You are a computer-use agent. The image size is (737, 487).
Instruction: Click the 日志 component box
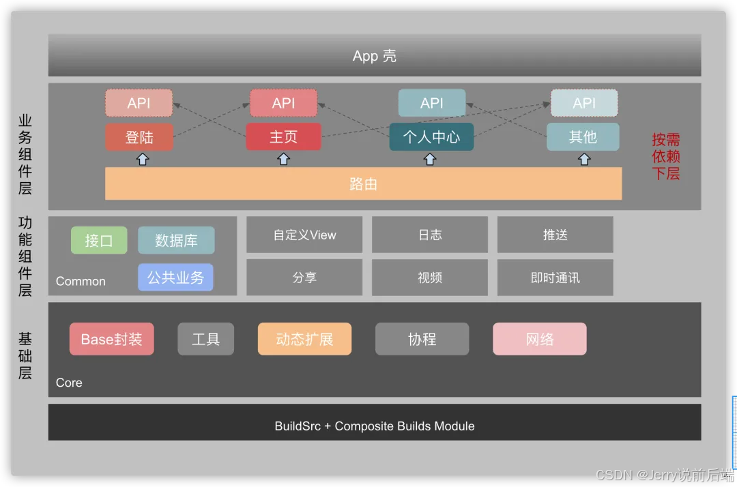coord(430,235)
